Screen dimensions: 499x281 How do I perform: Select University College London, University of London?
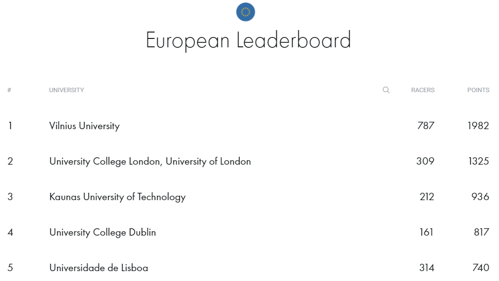coord(150,162)
